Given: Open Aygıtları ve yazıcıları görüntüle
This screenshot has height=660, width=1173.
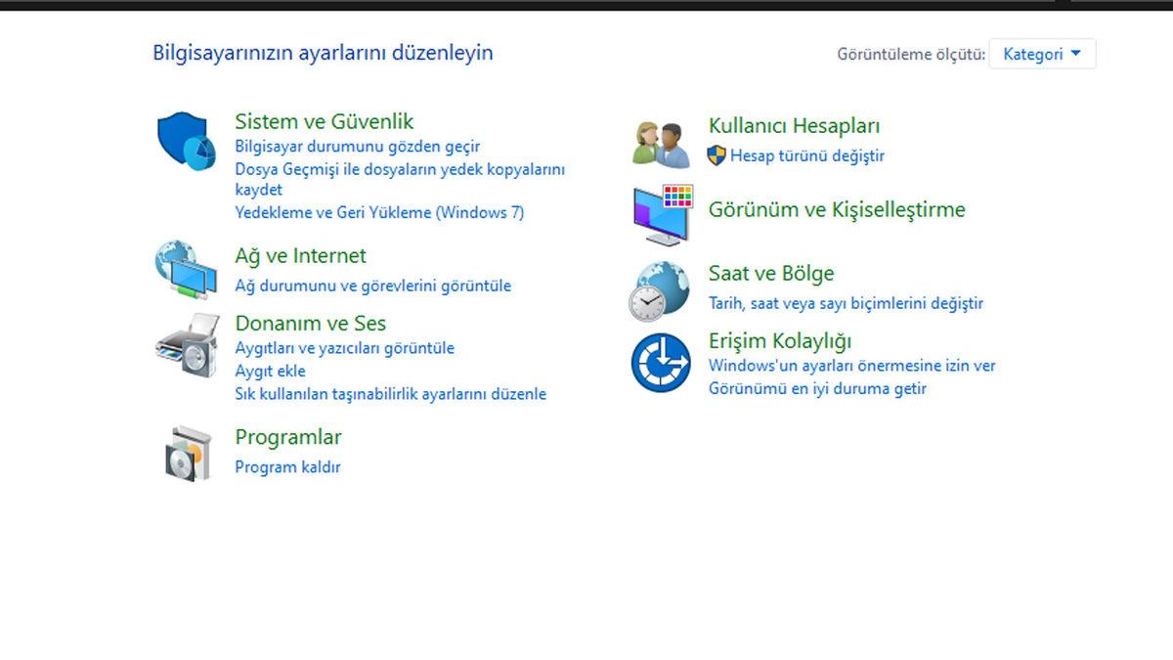Looking at the screenshot, I should (x=343, y=348).
